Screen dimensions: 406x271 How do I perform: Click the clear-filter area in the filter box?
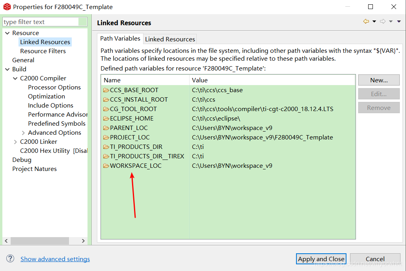(x=83, y=22)
